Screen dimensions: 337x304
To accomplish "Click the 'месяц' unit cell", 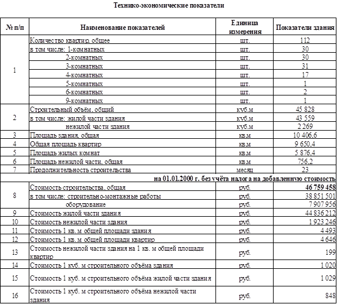I will 245,169.
